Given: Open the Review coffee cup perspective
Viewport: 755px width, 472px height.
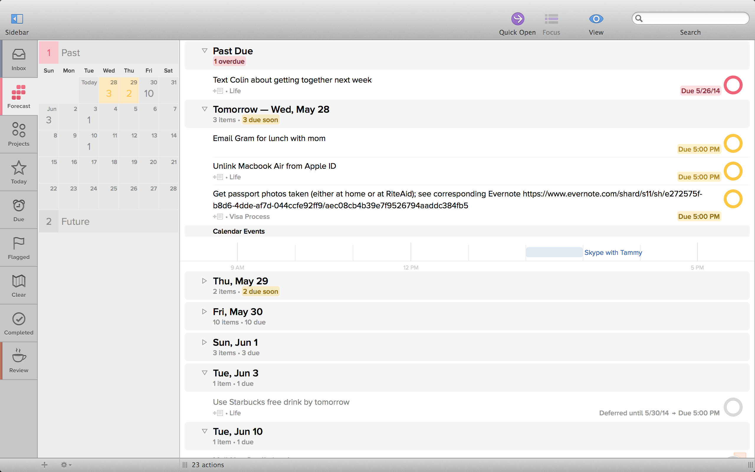Looking at the screenshot, I should pos(19,361).
